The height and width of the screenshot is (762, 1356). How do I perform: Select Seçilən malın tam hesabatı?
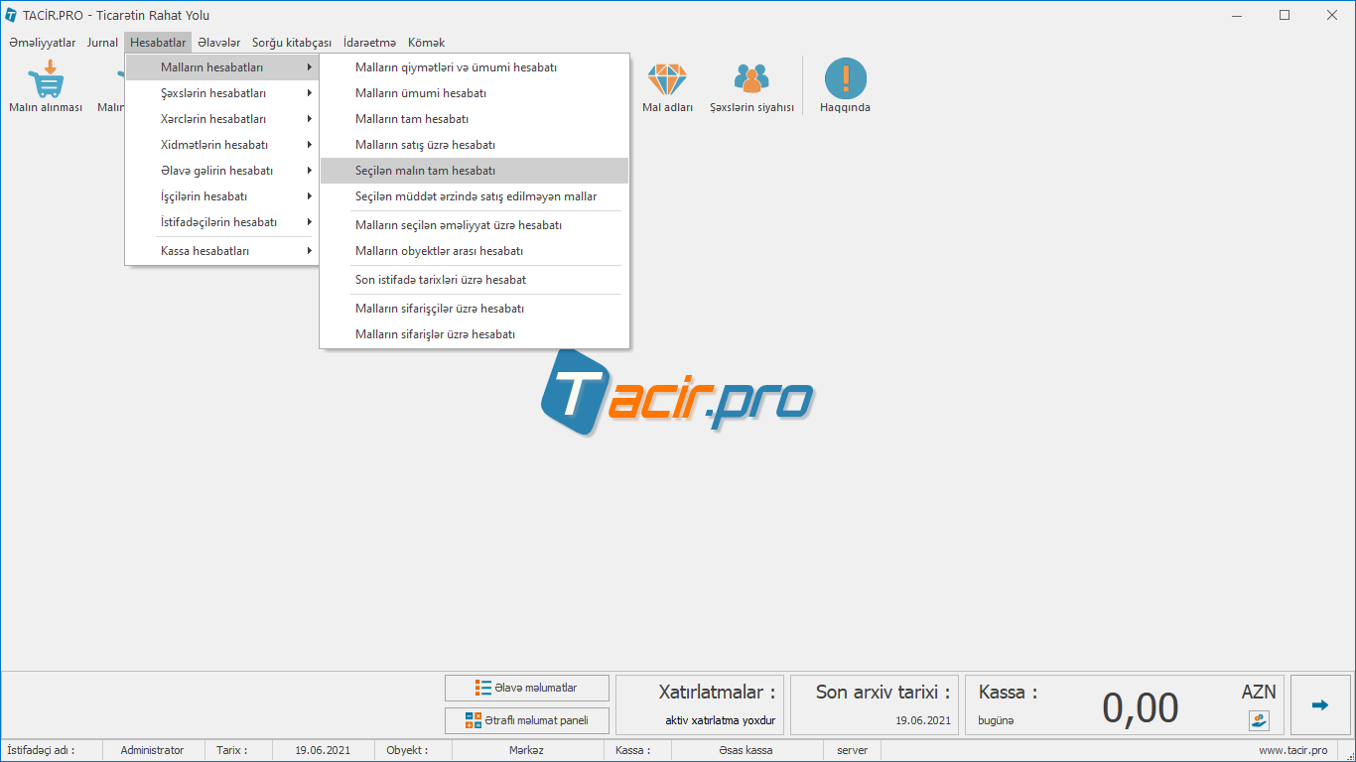[425, 171]
